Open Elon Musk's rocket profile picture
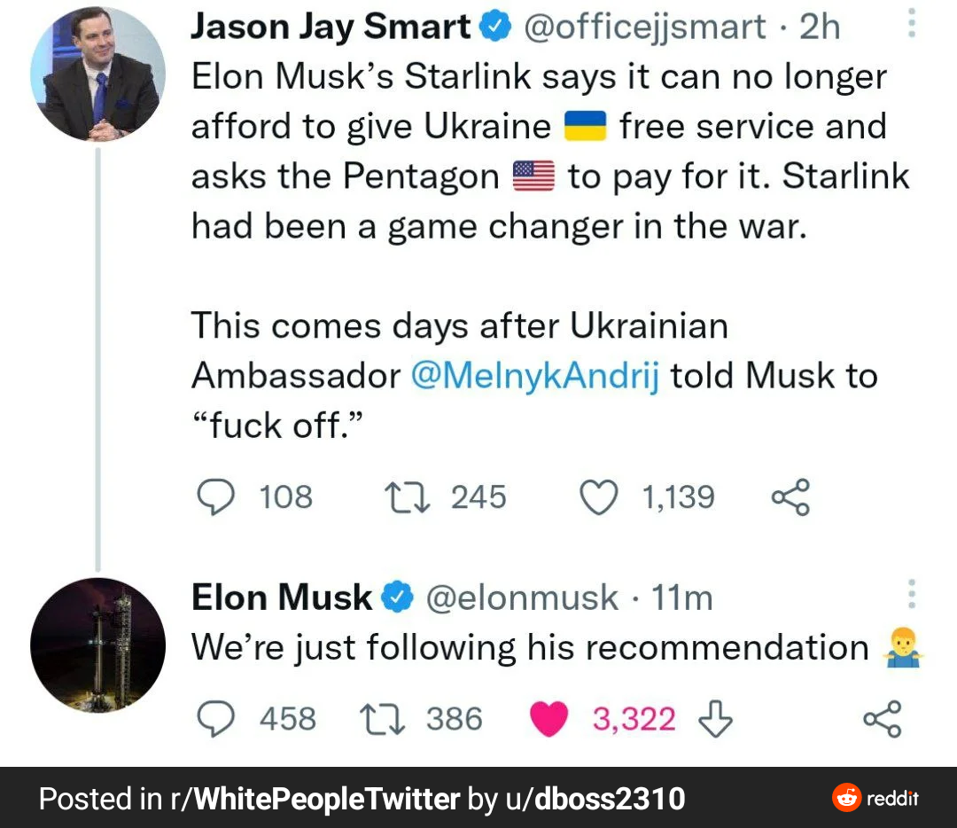957x828 pixels. coord(97,645)
